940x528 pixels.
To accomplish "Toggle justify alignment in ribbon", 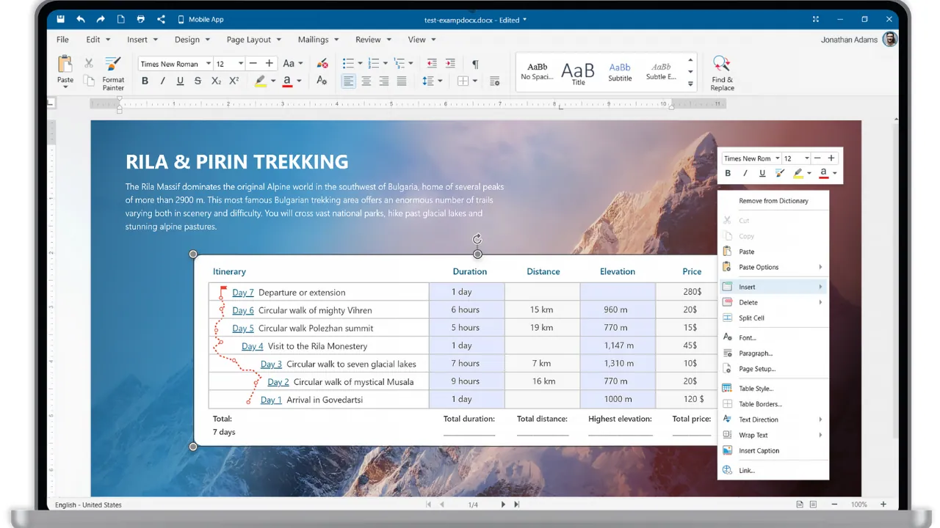I will (x=402, y=81).
